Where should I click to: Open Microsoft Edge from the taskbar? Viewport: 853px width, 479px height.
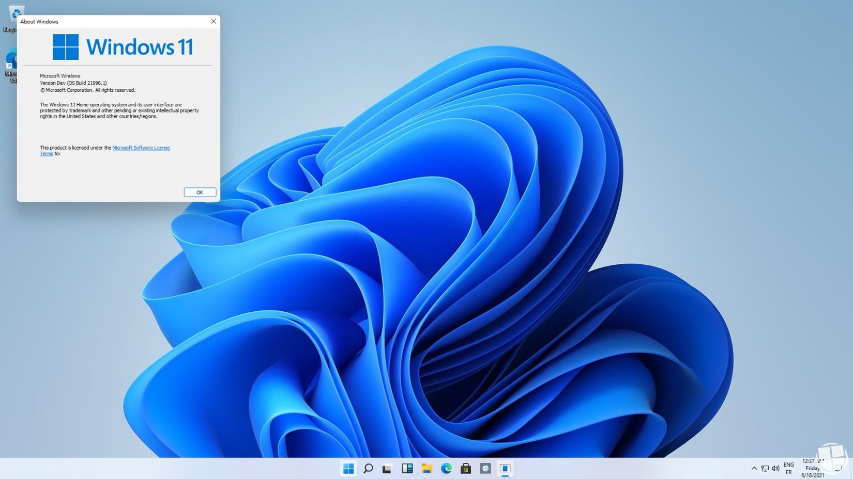(446, 469)
